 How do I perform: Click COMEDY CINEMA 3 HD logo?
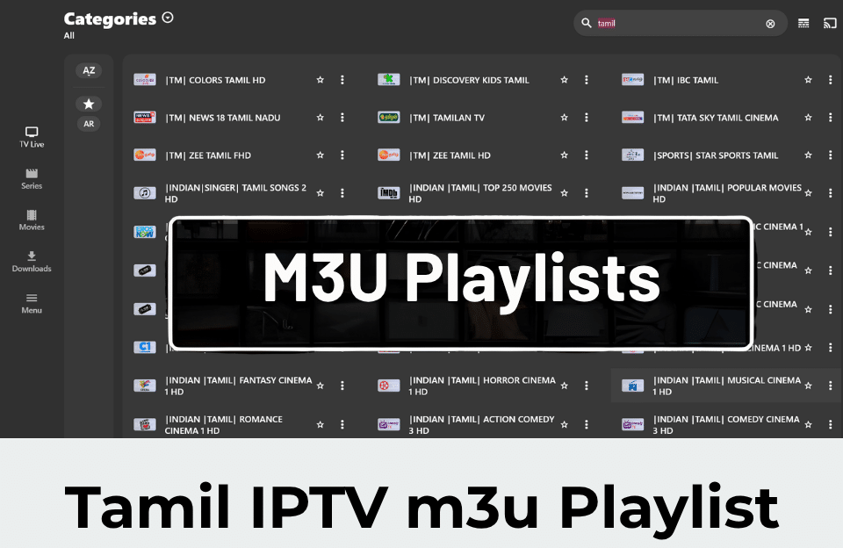[x=633, y=424]
